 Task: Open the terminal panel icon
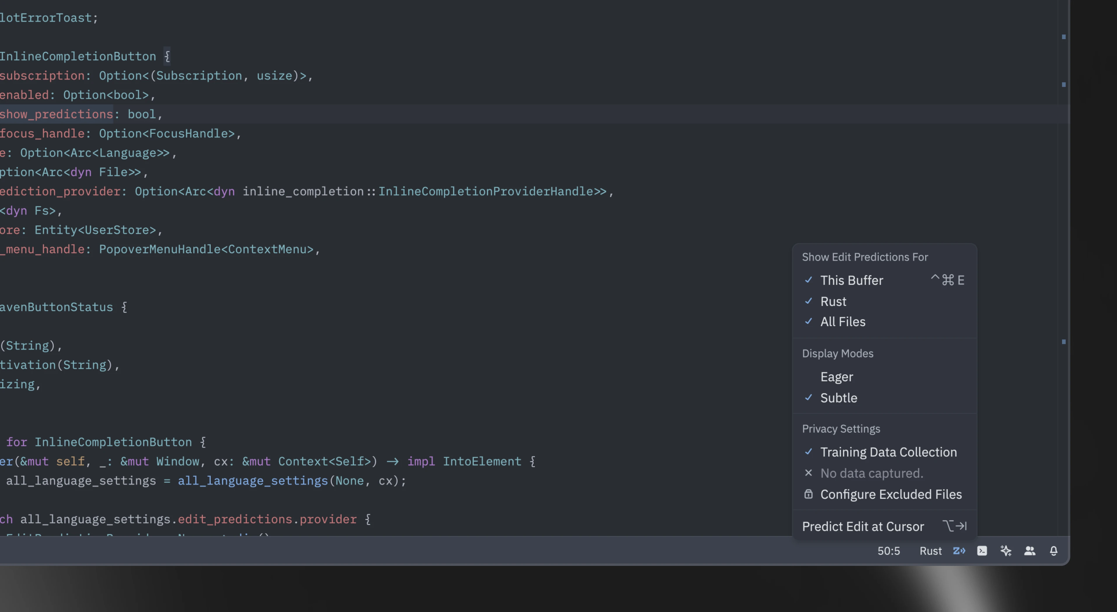[982, 551]
